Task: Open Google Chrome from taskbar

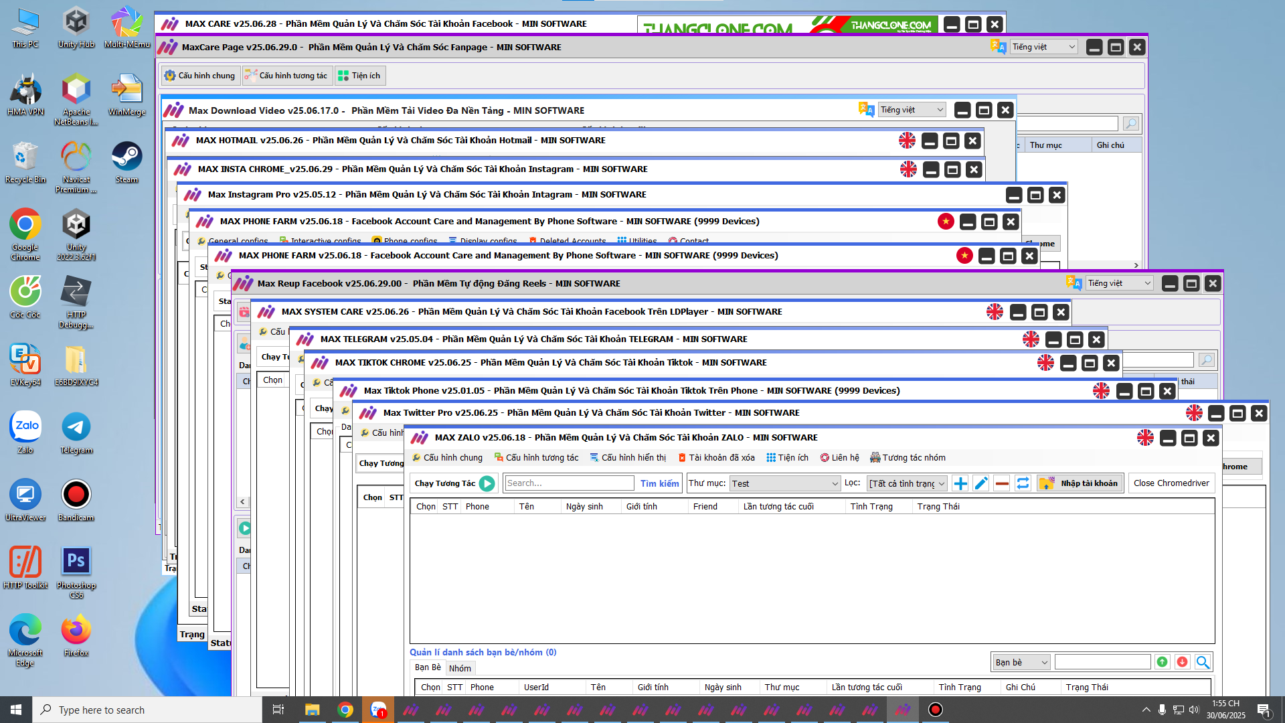Action: [x=345, y=710]
